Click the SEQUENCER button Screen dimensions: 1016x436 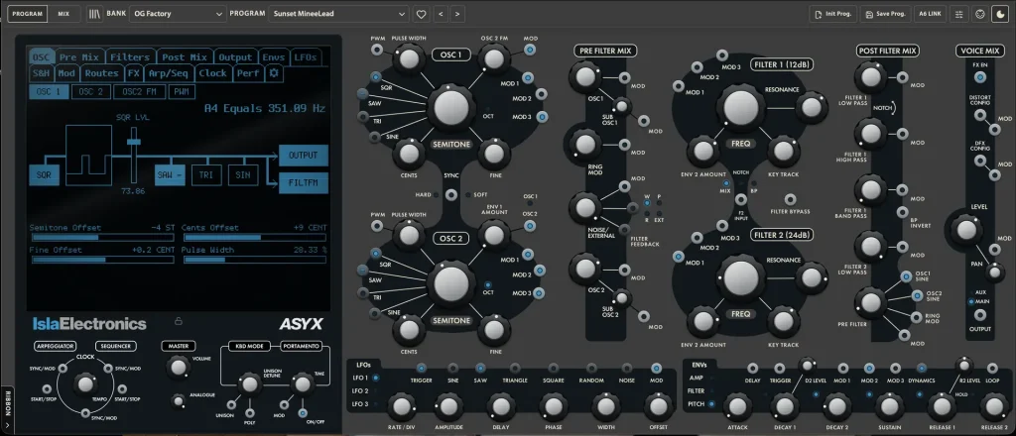117,346
